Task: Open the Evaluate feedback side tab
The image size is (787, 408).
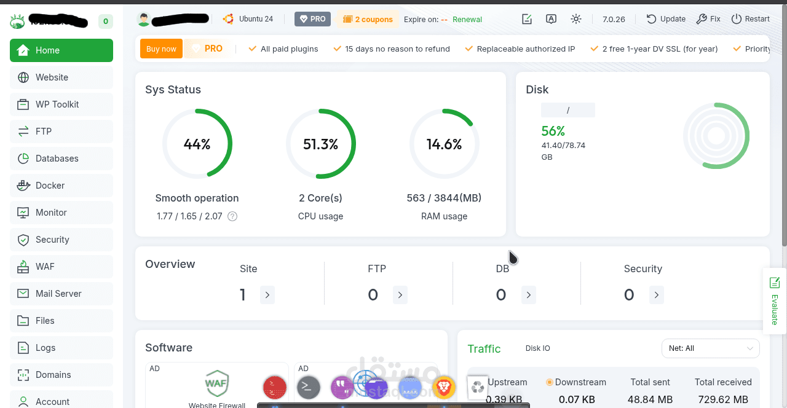Action: coord(775,301)
